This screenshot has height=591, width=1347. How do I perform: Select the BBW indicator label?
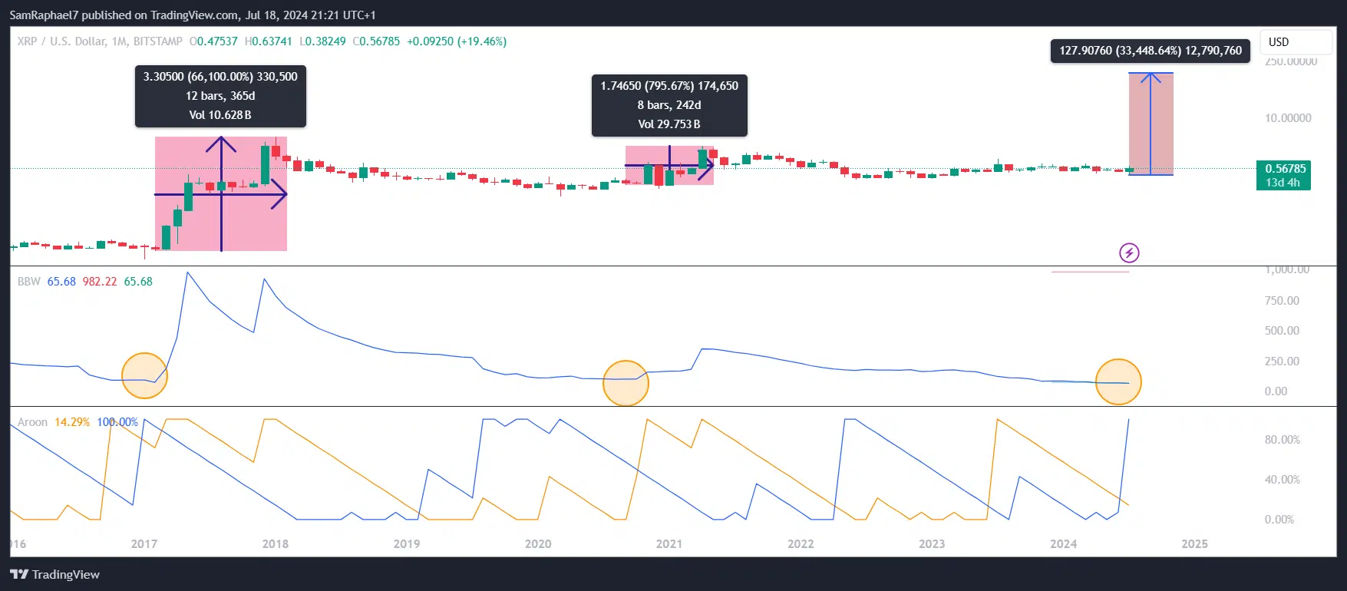click(x=29, y=282)
